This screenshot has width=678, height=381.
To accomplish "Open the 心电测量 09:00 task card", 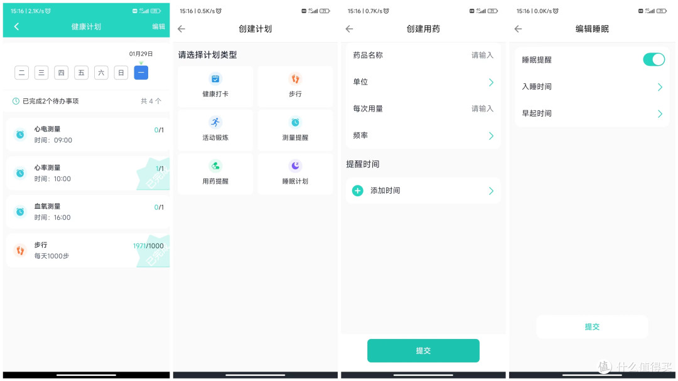I will [x=88, y=135].
